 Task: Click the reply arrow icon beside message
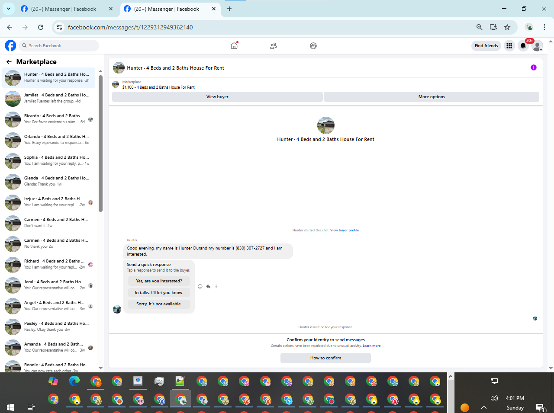point(208,286)
